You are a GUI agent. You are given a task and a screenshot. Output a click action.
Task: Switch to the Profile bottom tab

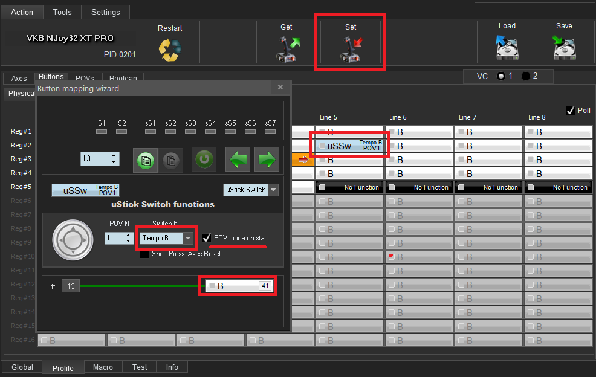63,368
